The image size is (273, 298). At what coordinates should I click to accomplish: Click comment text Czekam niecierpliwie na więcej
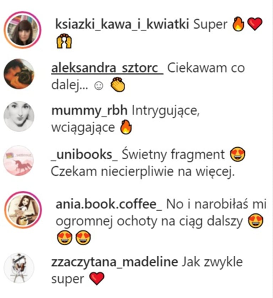143,172
